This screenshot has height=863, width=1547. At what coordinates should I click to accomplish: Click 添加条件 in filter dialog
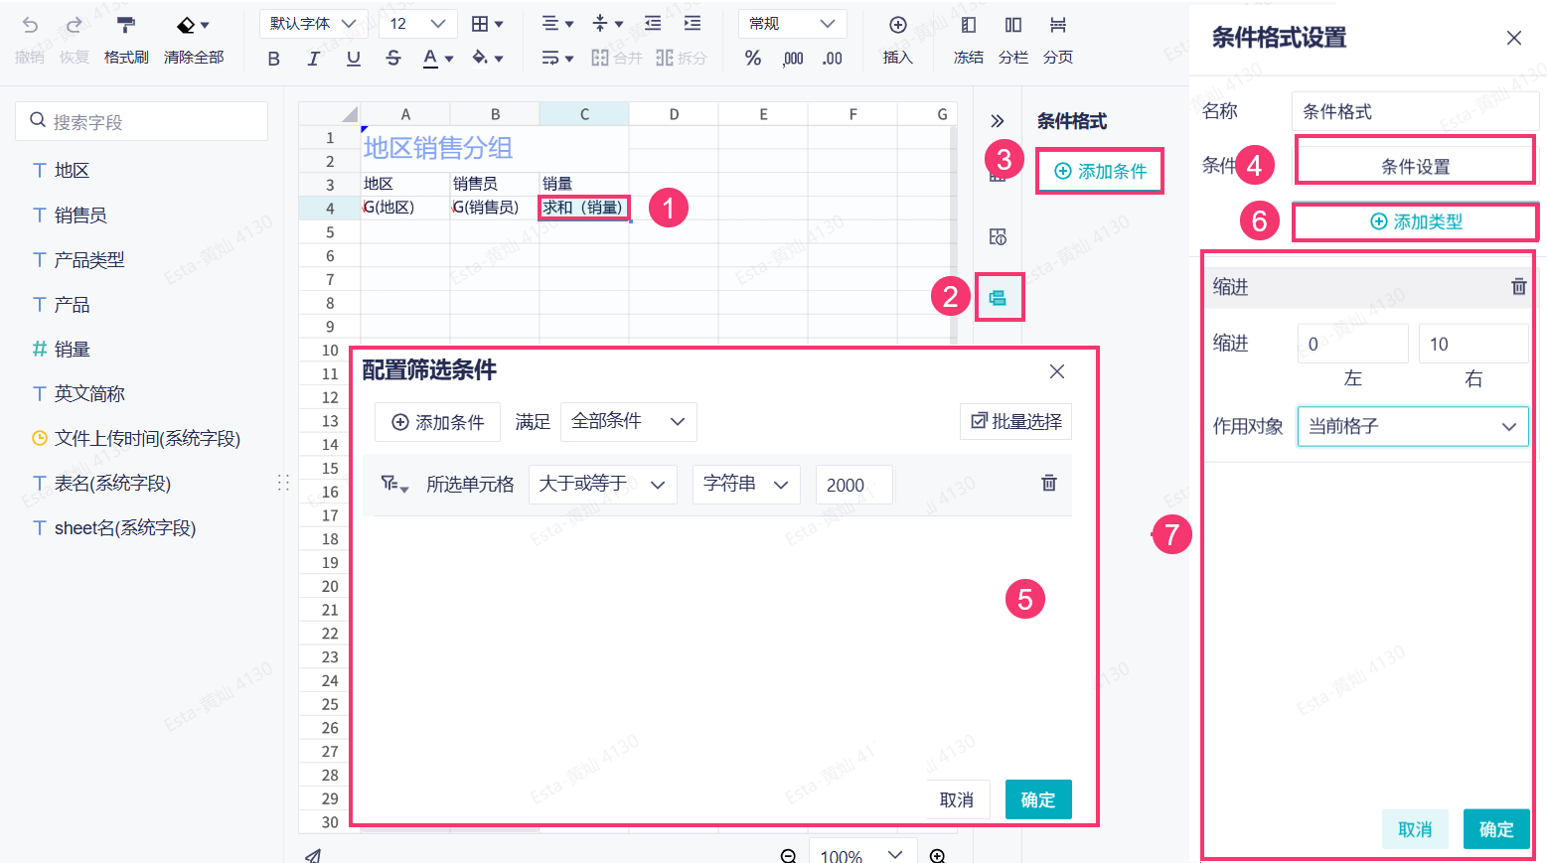(437, 422)
